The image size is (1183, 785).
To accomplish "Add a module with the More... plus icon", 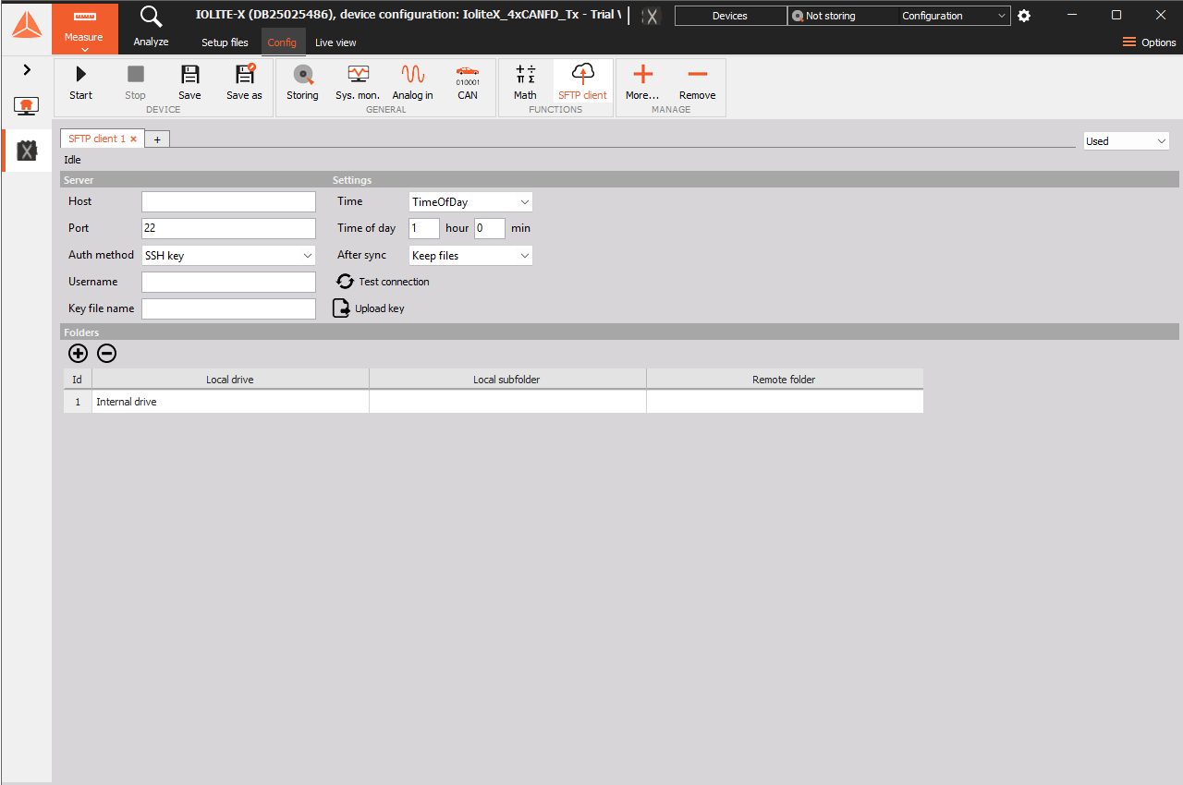I will (x=642, y=75).
